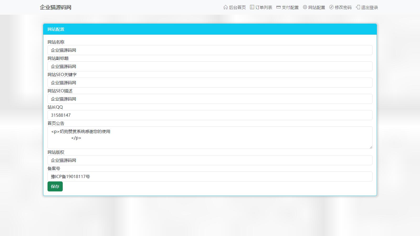This screenshot has width=420, height=236.
Task: Select 网站配置 in the navbar
Action: [314, 7]
